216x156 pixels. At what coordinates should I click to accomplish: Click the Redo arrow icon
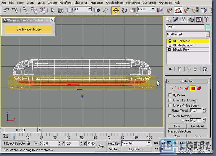(x=15, y=10)
